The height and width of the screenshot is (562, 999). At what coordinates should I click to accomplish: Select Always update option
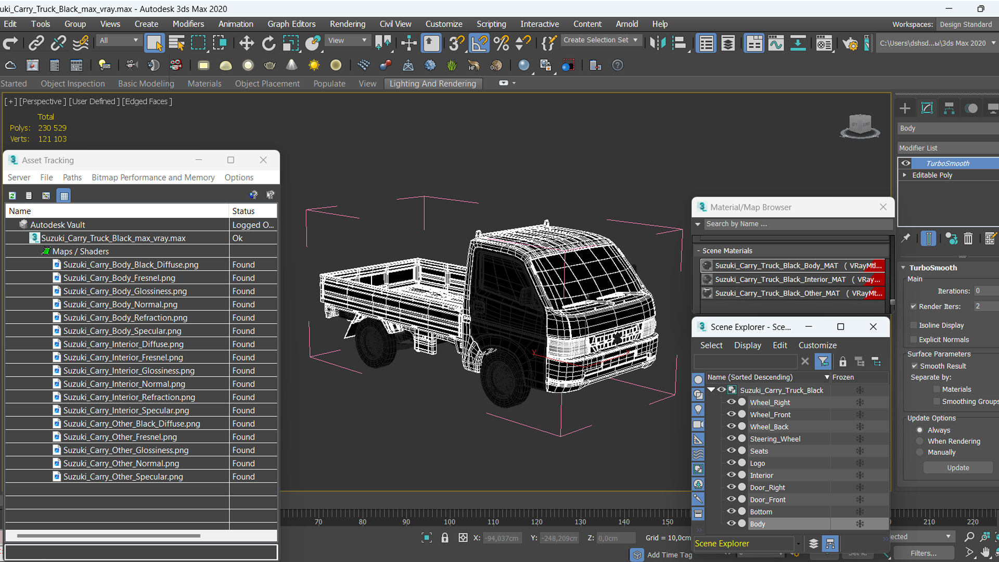[920, 430]
